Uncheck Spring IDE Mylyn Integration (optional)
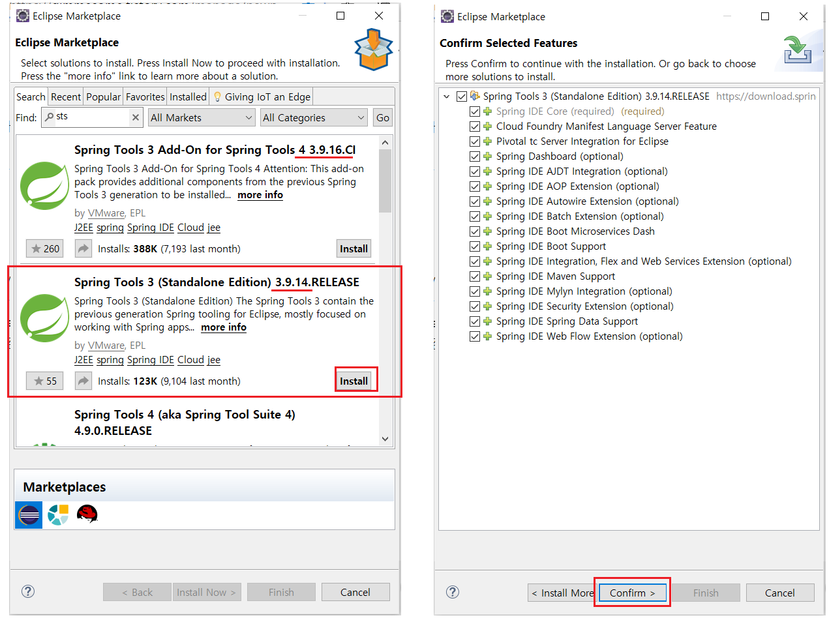Screen dimensions: 829x620 475,291
